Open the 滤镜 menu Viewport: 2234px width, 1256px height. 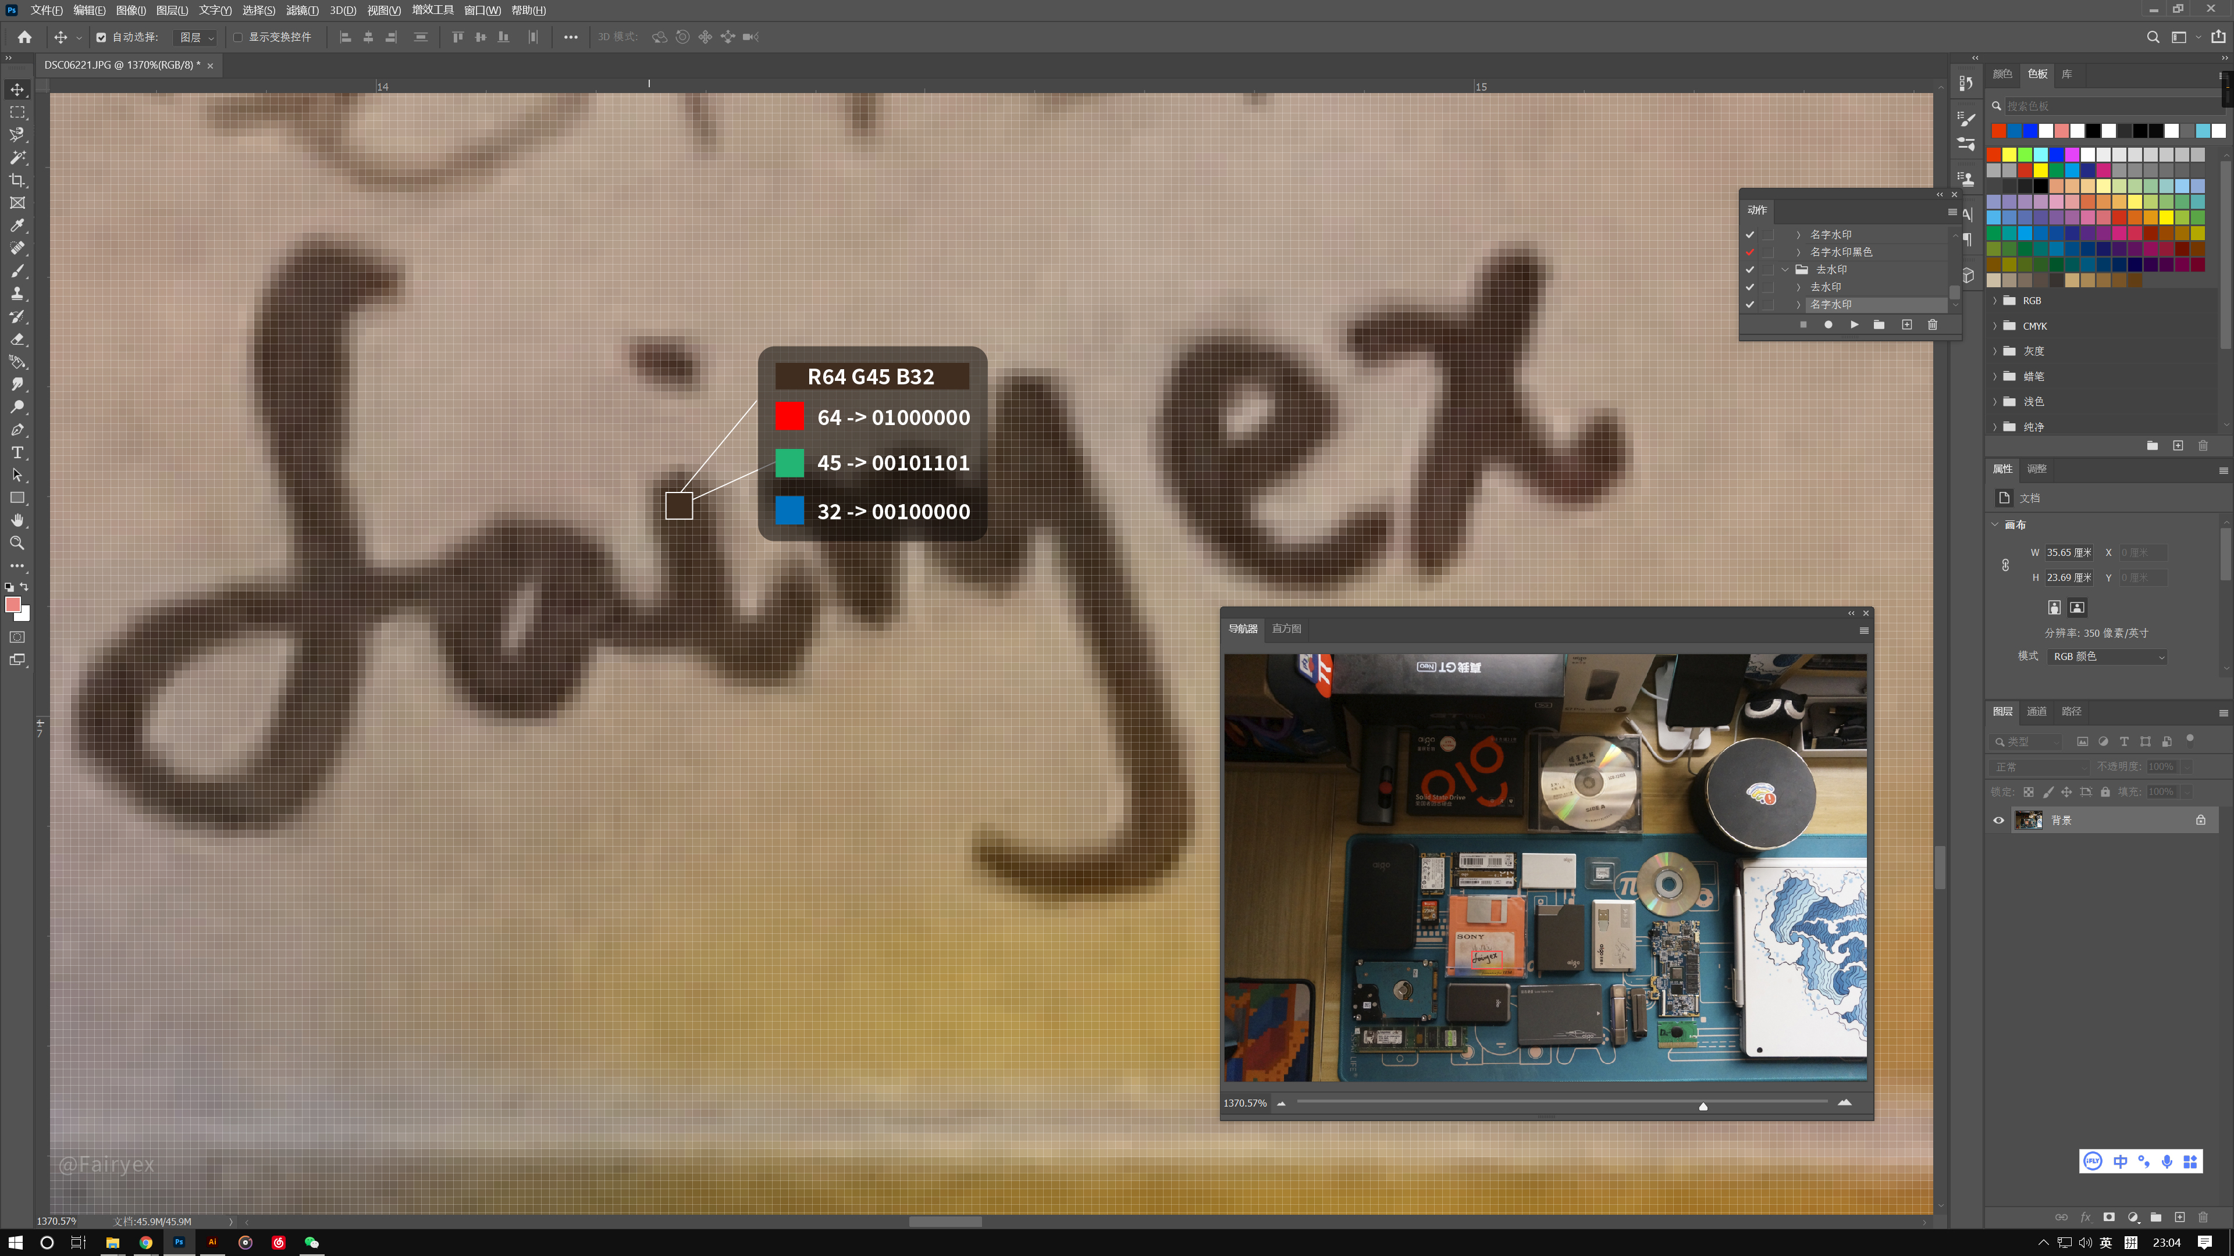pos(302,10)
